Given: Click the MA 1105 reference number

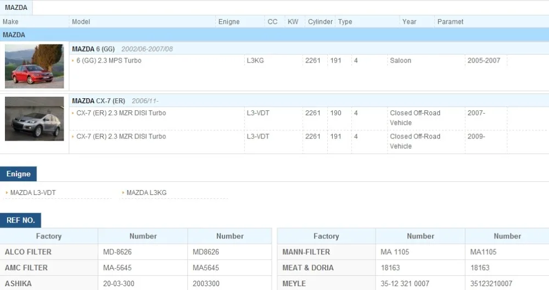Looking at the screenshot, I should [x=395, y=252].
